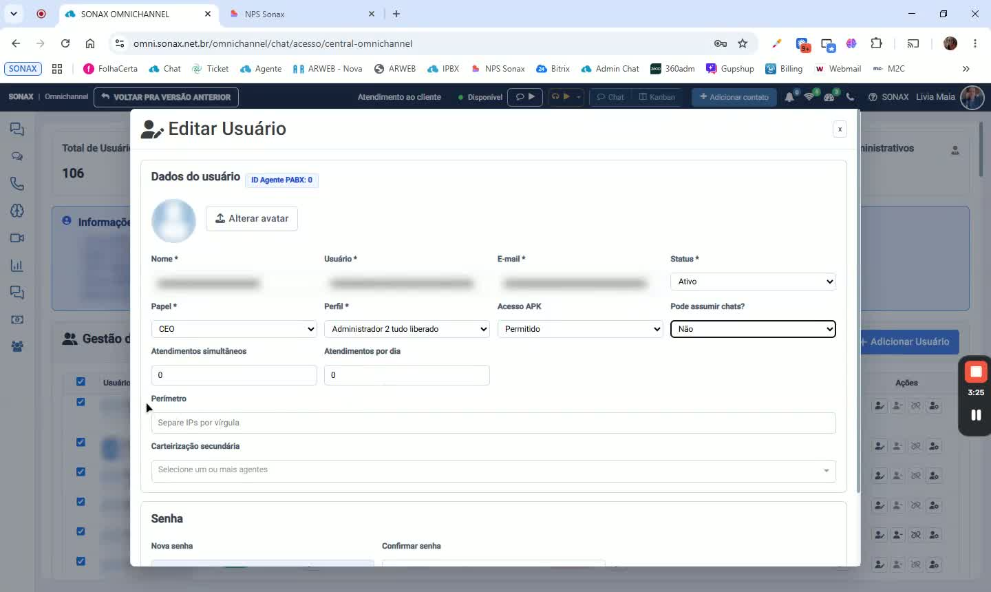Screen dimensions: 991x592
Task: Open the bar chart reports sidebar icon
Action: pos(17,265)
